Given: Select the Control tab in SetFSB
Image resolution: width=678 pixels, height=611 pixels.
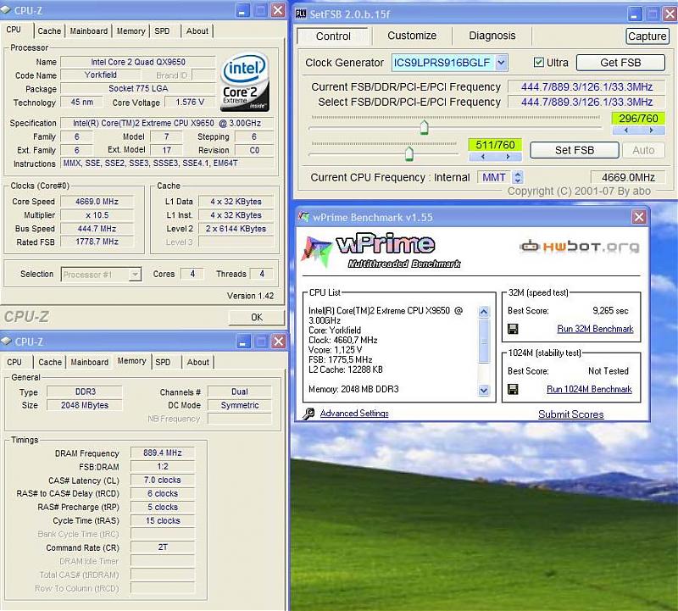Looking at the screenshot, I should [x=333, y=36].
